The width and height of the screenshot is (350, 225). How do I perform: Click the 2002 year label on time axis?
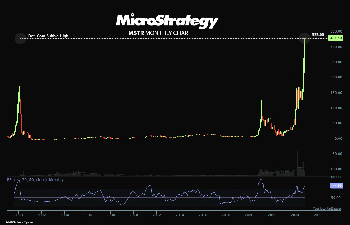41,215
